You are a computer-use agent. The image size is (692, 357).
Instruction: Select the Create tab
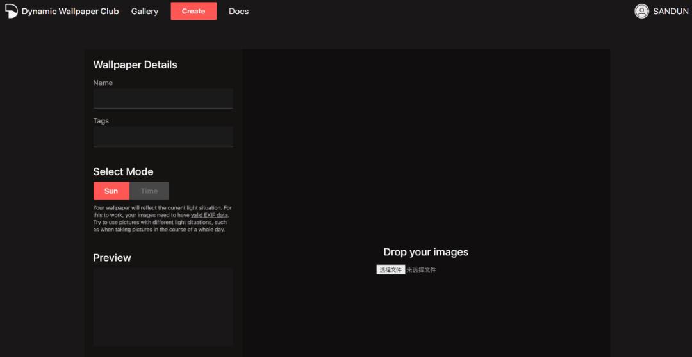pos(194,11)
